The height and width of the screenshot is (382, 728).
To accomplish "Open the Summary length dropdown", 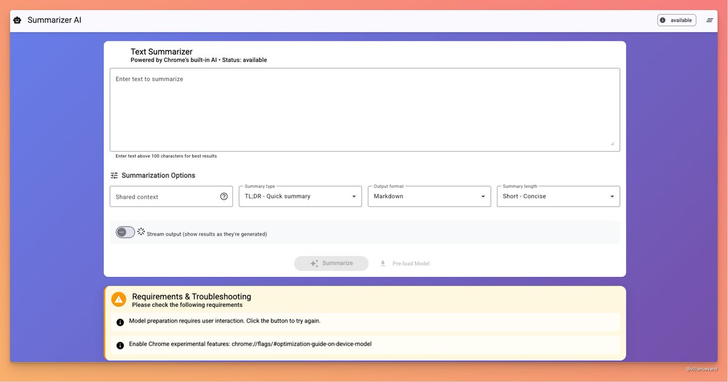I will point(558,196).
